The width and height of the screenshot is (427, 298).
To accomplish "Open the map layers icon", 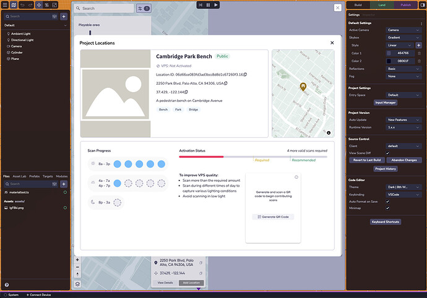I will (77, 284).
